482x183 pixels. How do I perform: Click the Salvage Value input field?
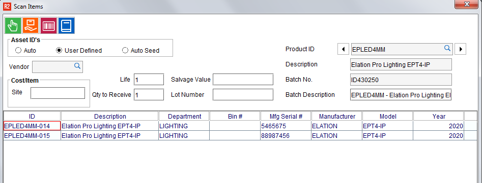[243, 79]
